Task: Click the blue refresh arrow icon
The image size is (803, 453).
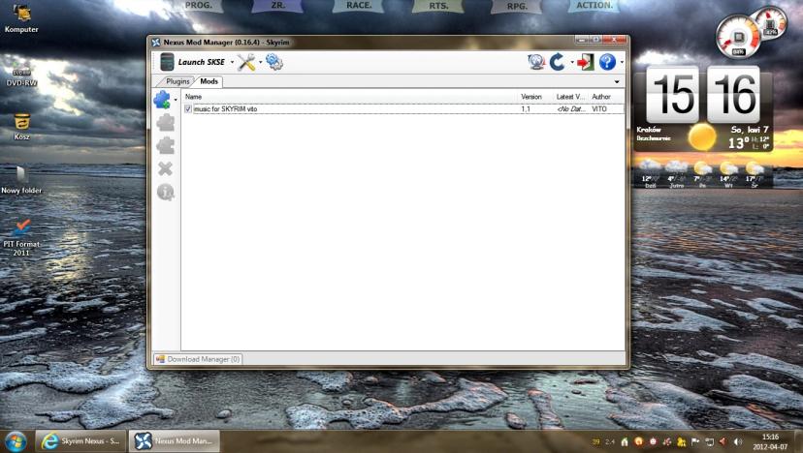Action: pyautogui.click(x=558, y=62)
